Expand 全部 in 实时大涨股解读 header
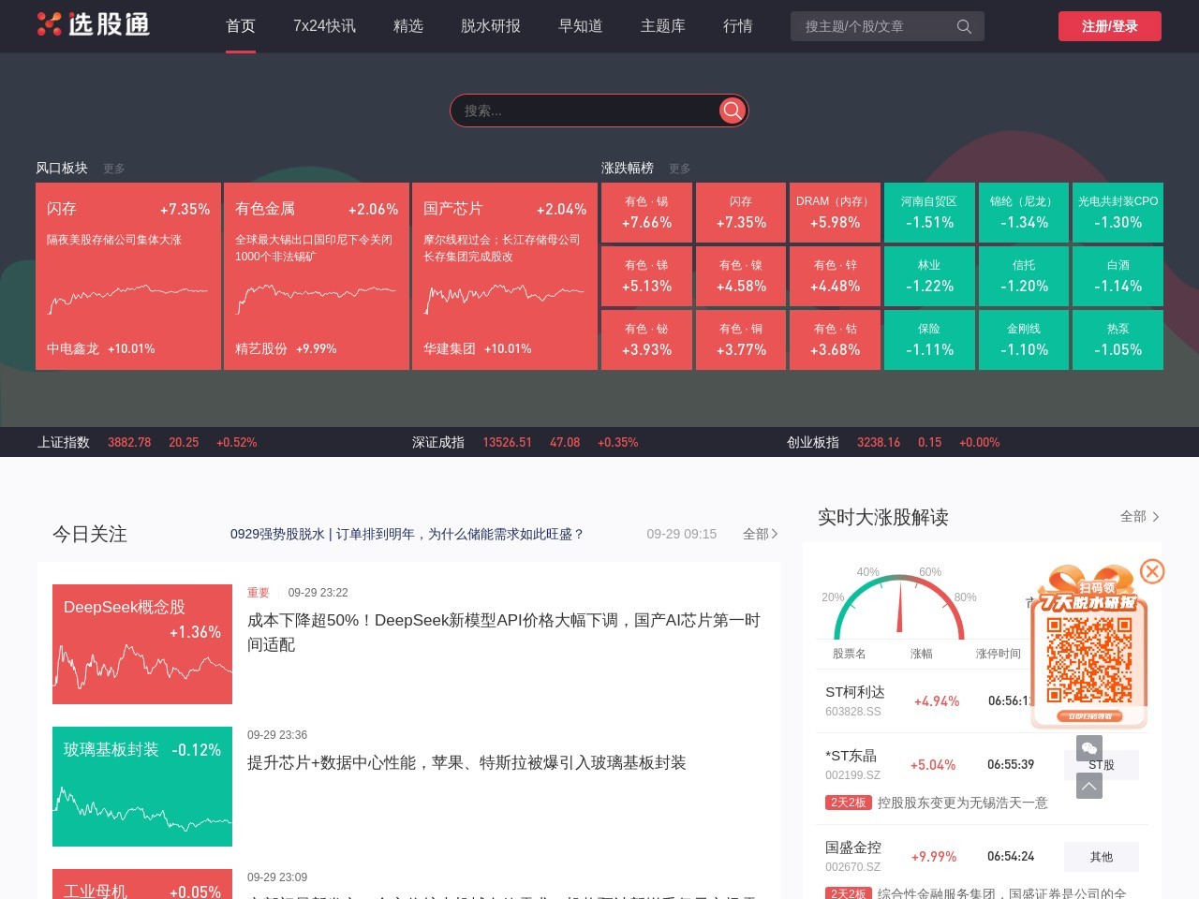Viewport: 1199px width, 899px height. point(1140,516)
